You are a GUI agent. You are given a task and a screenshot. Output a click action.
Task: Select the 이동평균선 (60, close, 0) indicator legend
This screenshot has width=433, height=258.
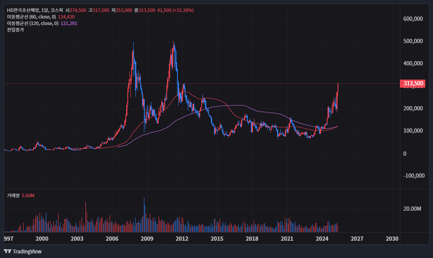[32, 17]
